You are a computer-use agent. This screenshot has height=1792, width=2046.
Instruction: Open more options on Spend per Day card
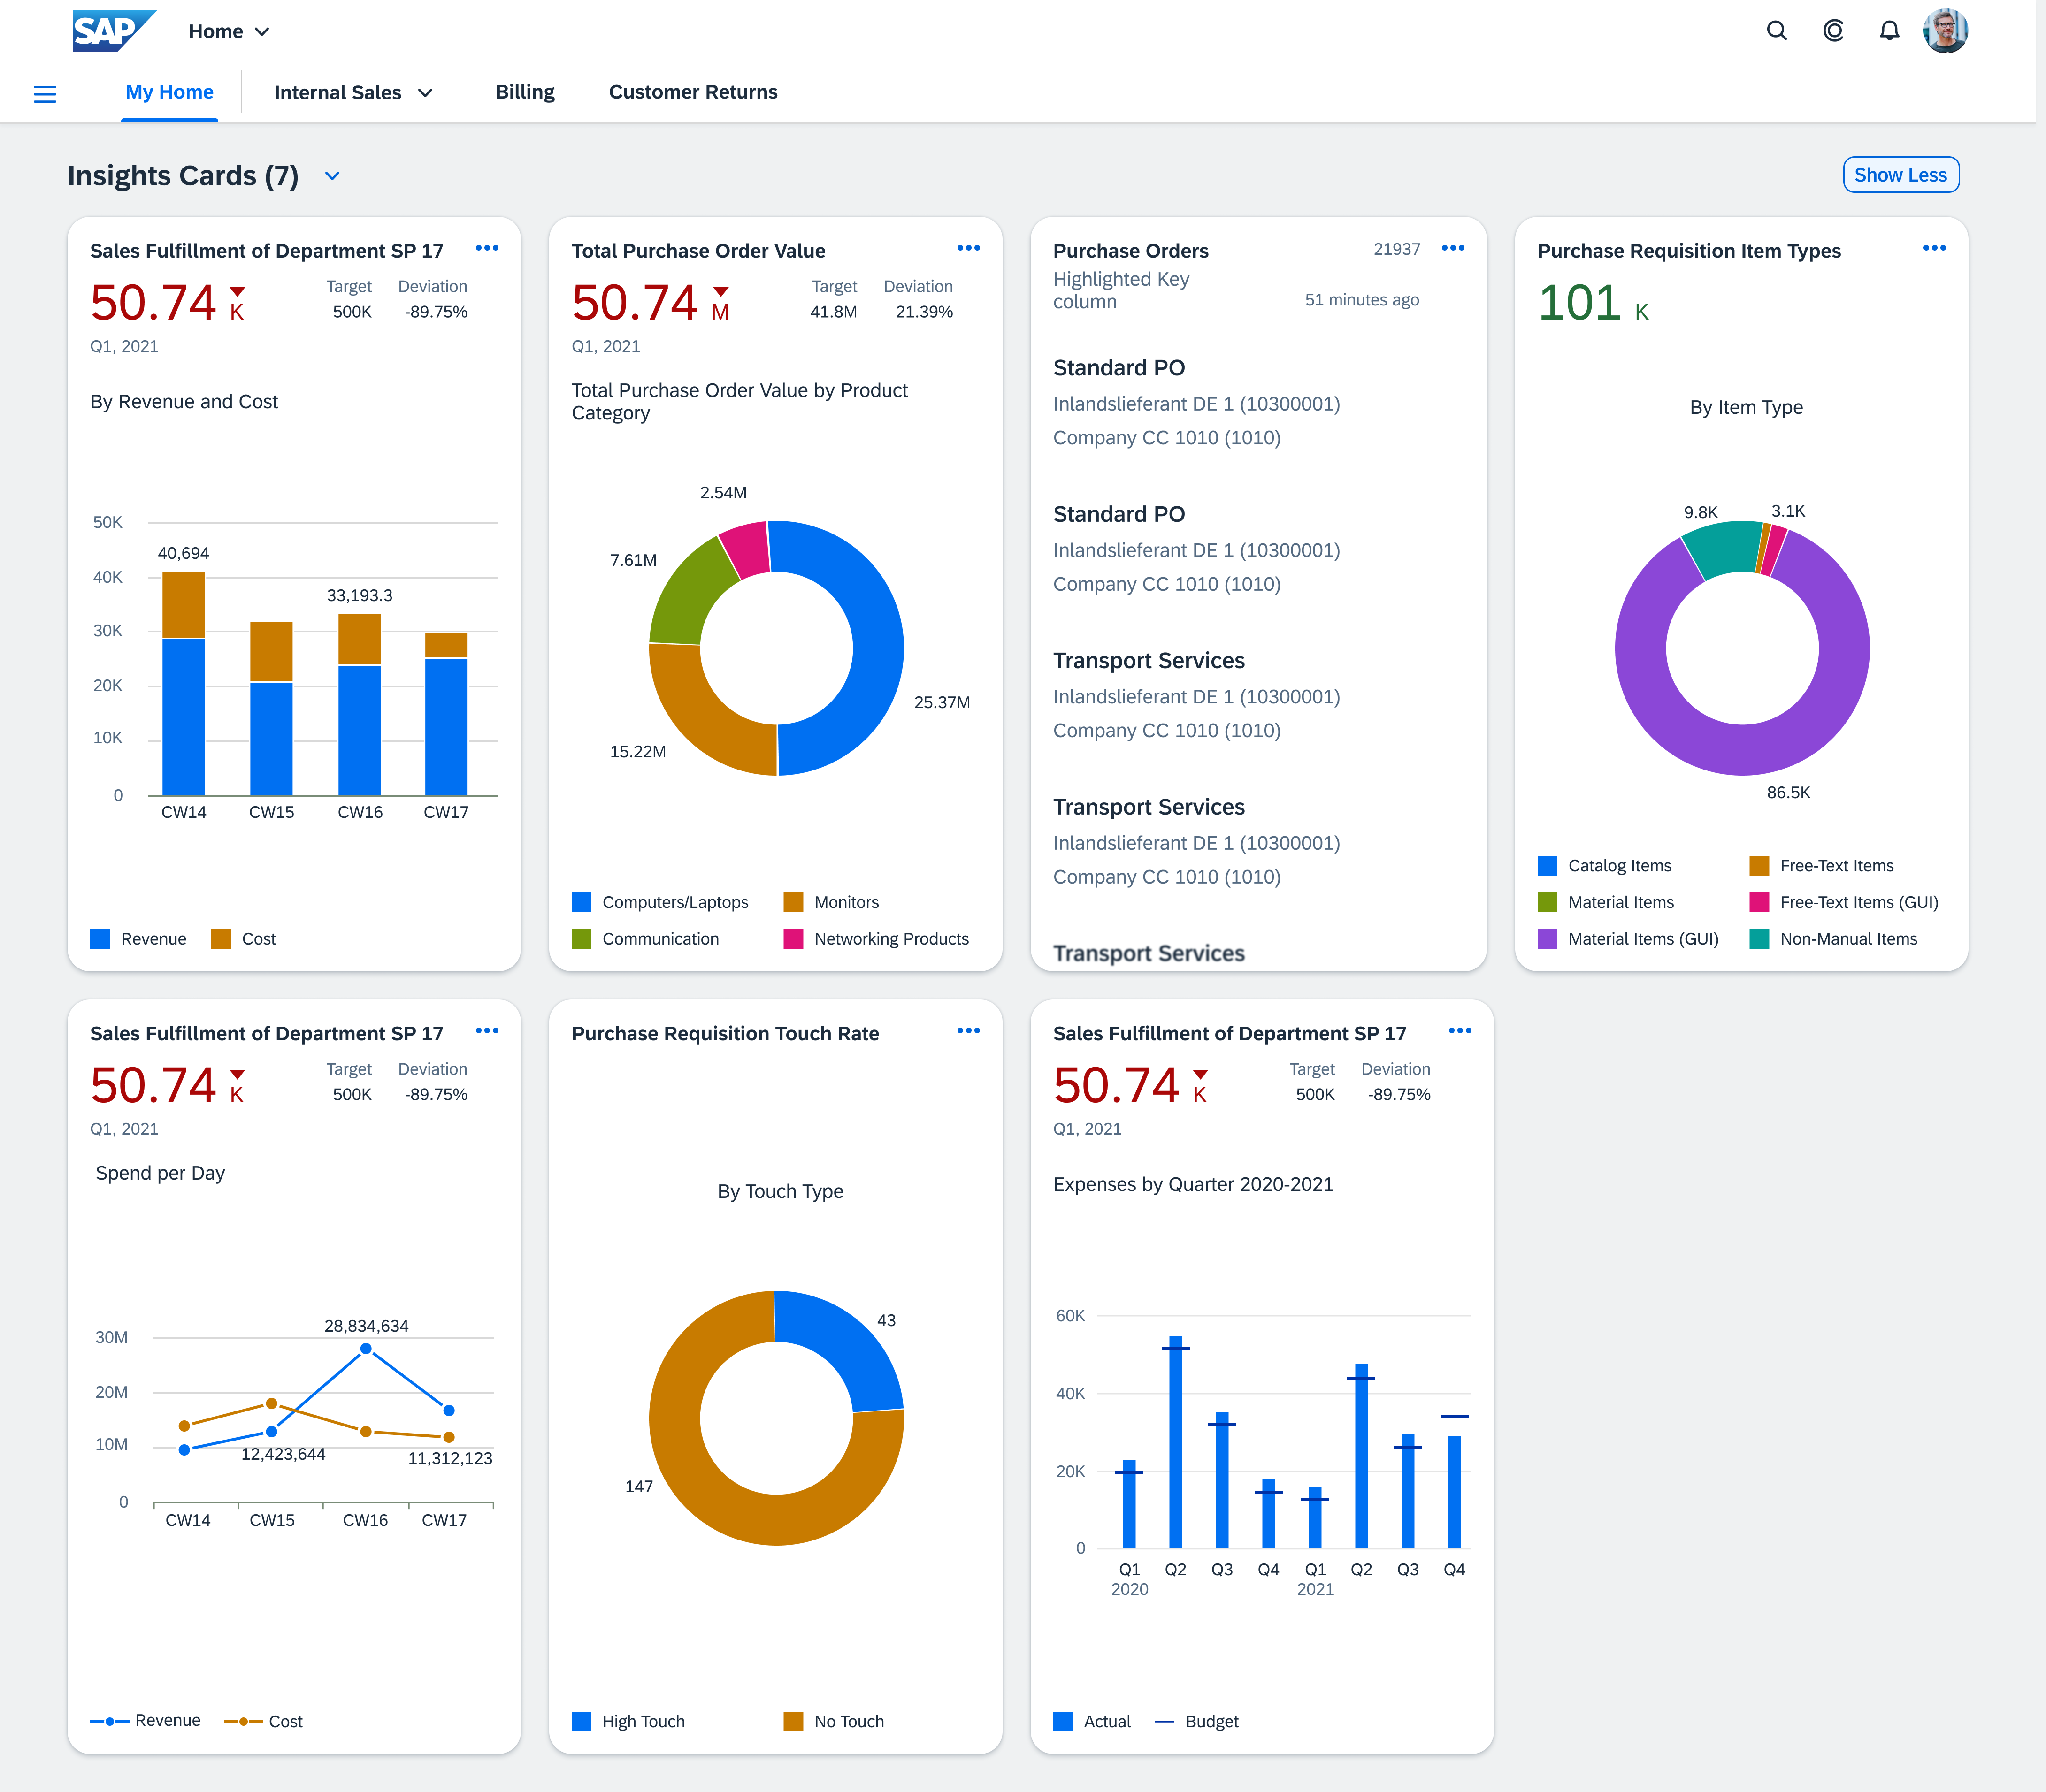pyautogui.click(x=487, y=1031)
